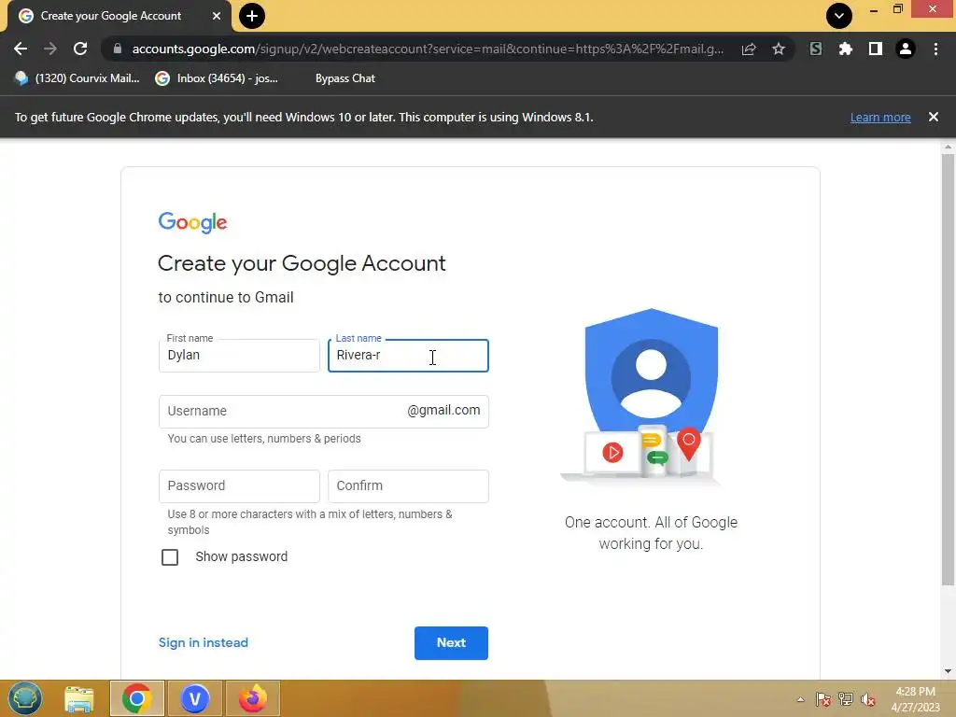This screenshot has width=956, height=717.
Task: Click the Chrome taskbar icon
Action: pos(136,698)
